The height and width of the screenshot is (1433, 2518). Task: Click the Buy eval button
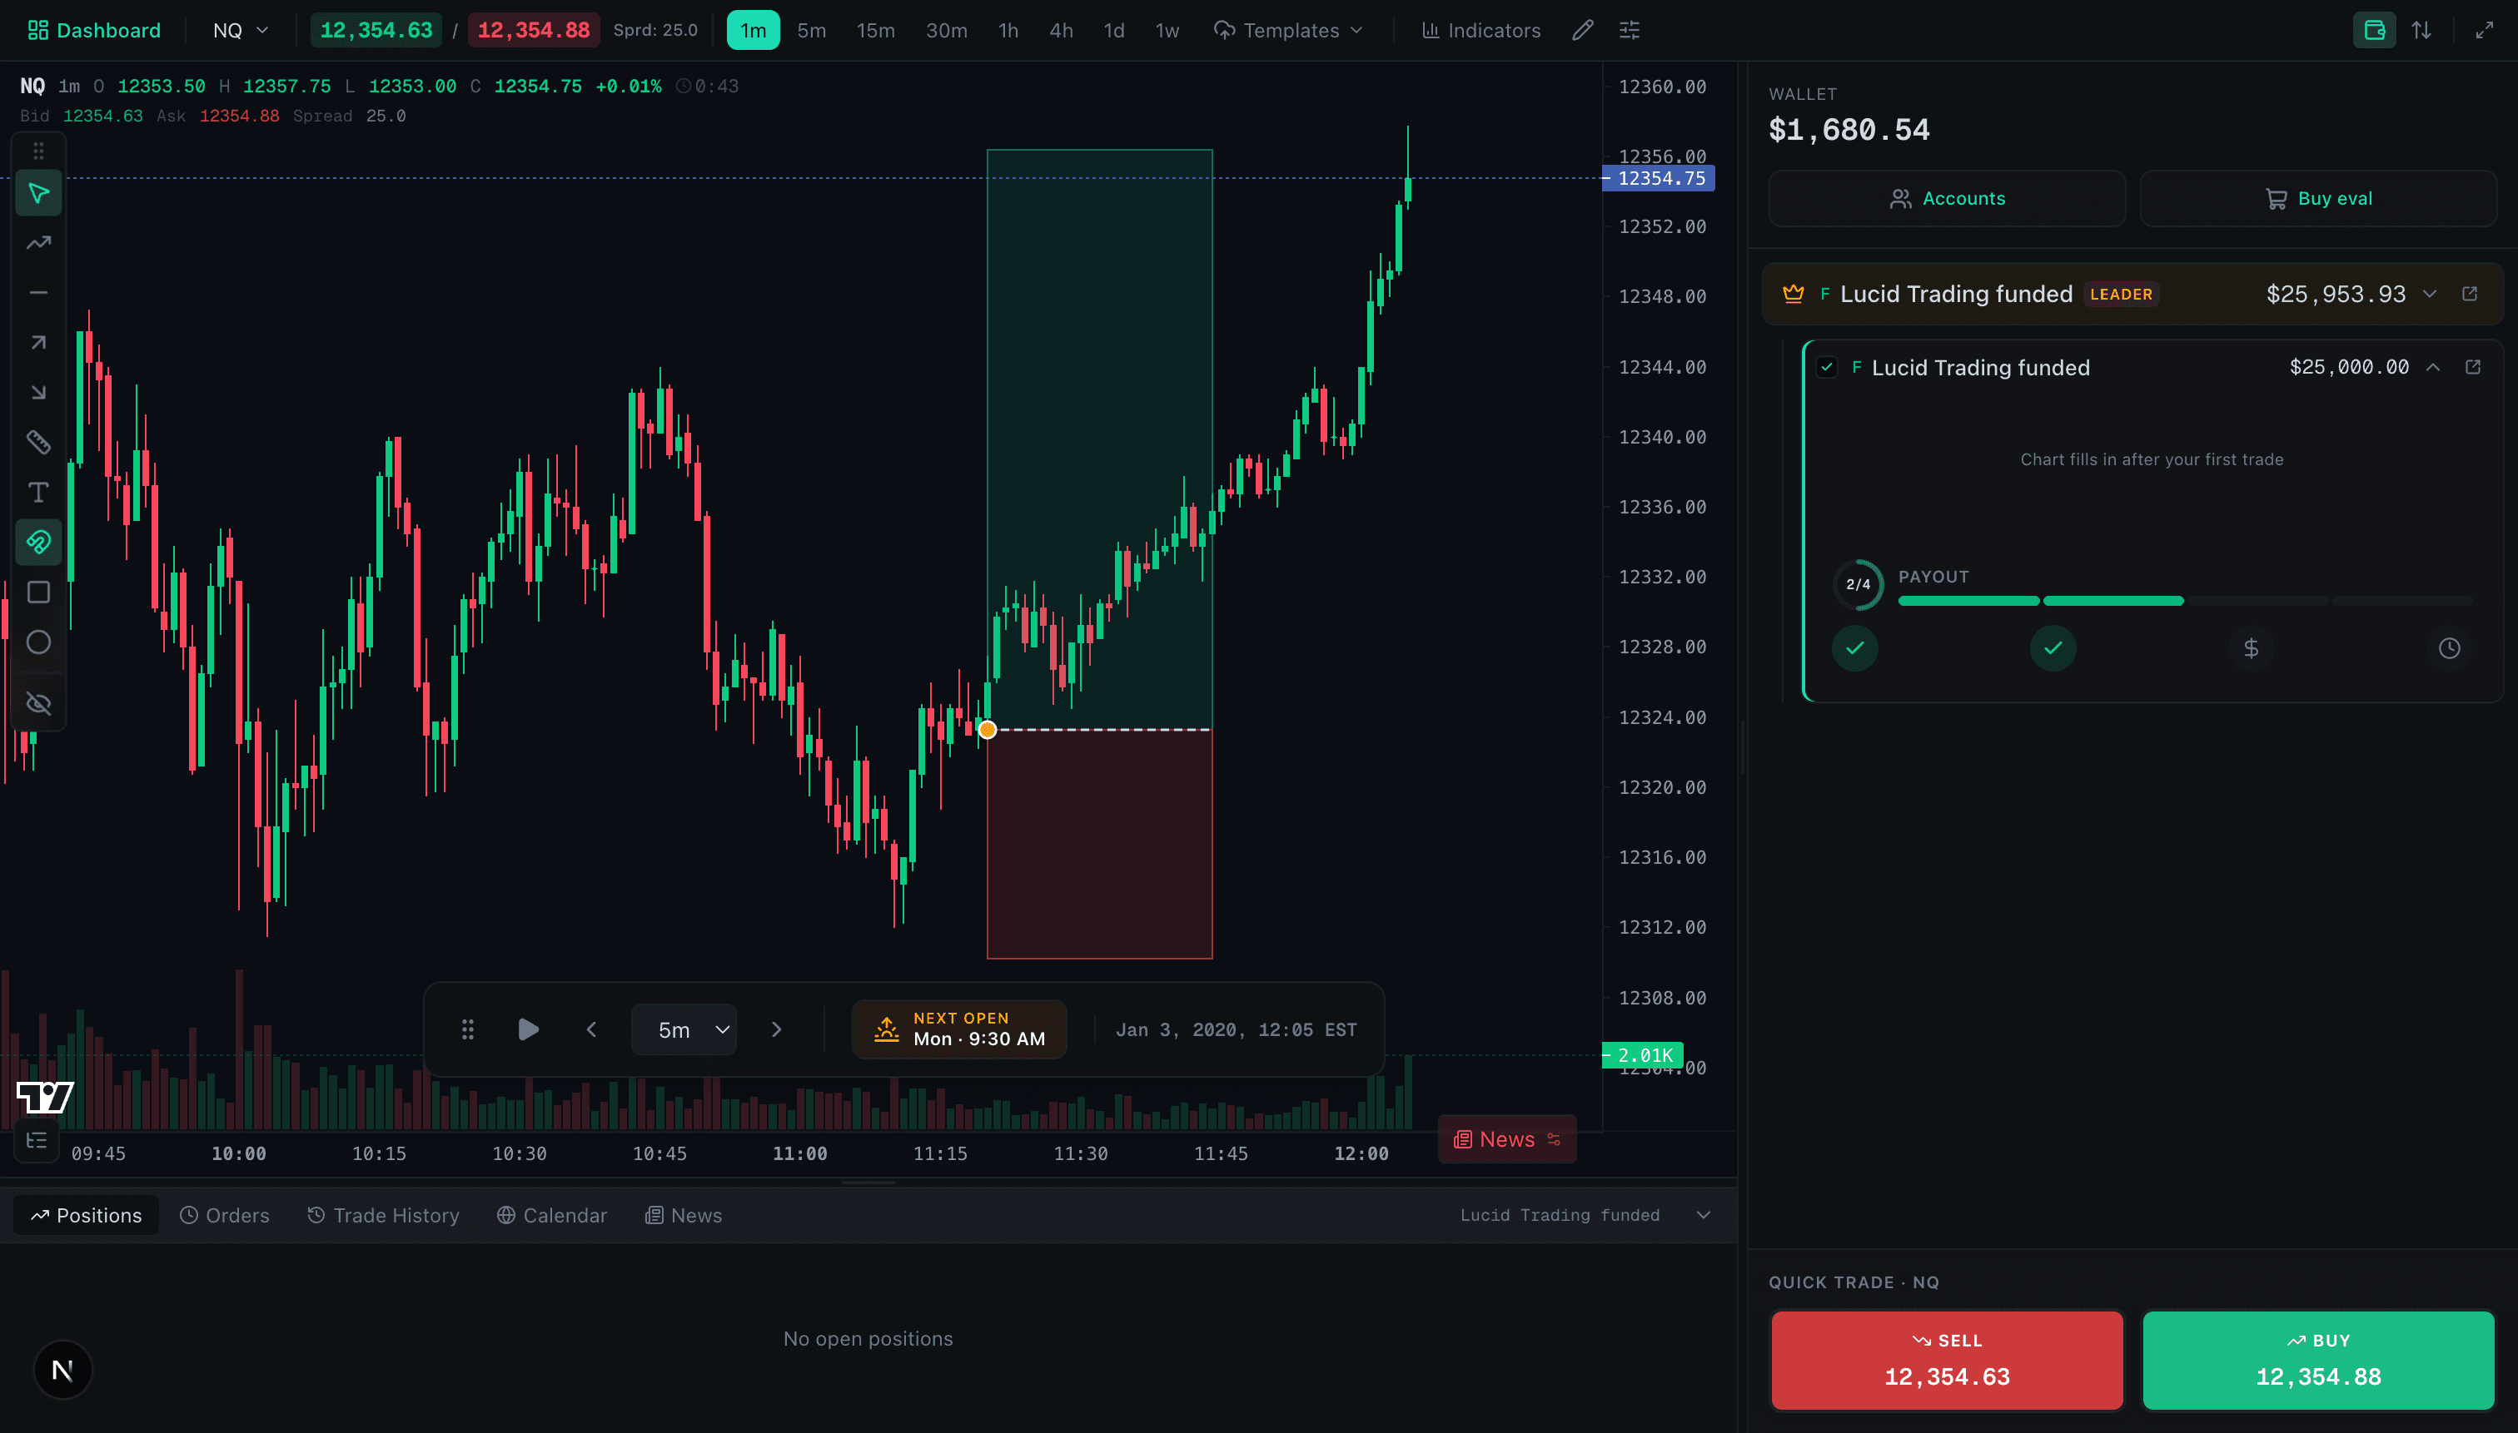pyautogui.click(x=2318, y=199)
